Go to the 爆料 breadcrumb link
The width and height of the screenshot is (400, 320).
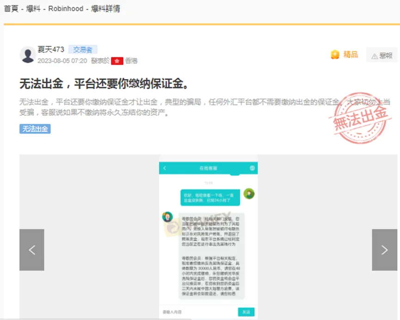(x=33, y=9)
